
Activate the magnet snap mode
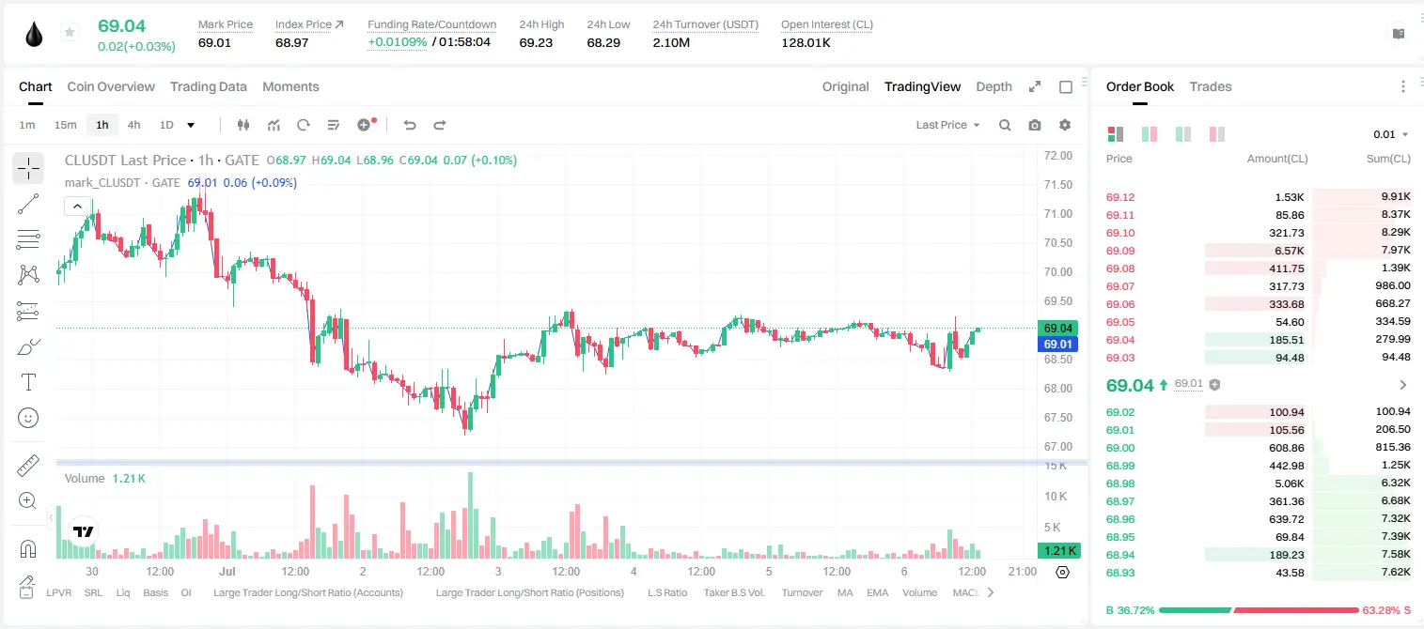(x=28, y=549)
